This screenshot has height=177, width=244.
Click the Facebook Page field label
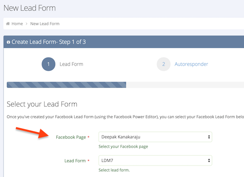click(x=71, y=137)
